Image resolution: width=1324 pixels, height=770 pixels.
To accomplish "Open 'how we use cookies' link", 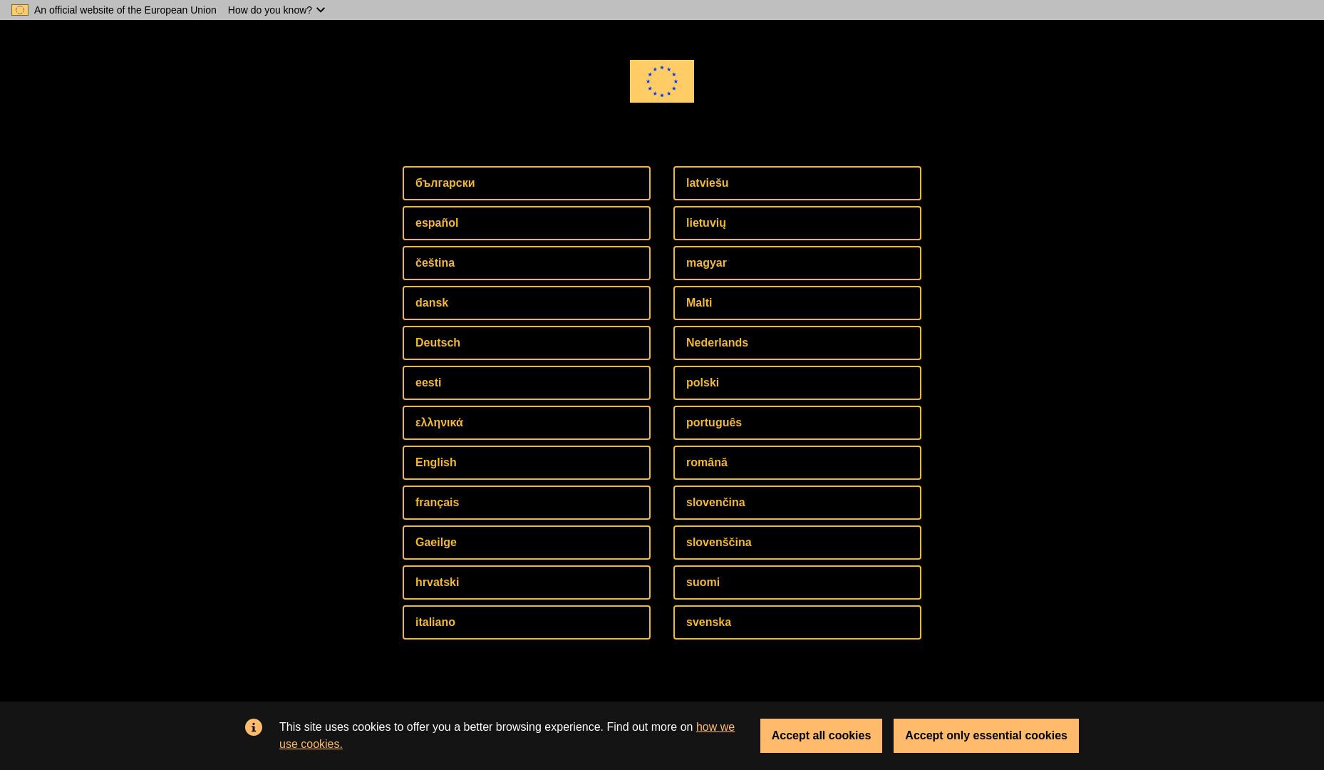I will click(715, 727).
